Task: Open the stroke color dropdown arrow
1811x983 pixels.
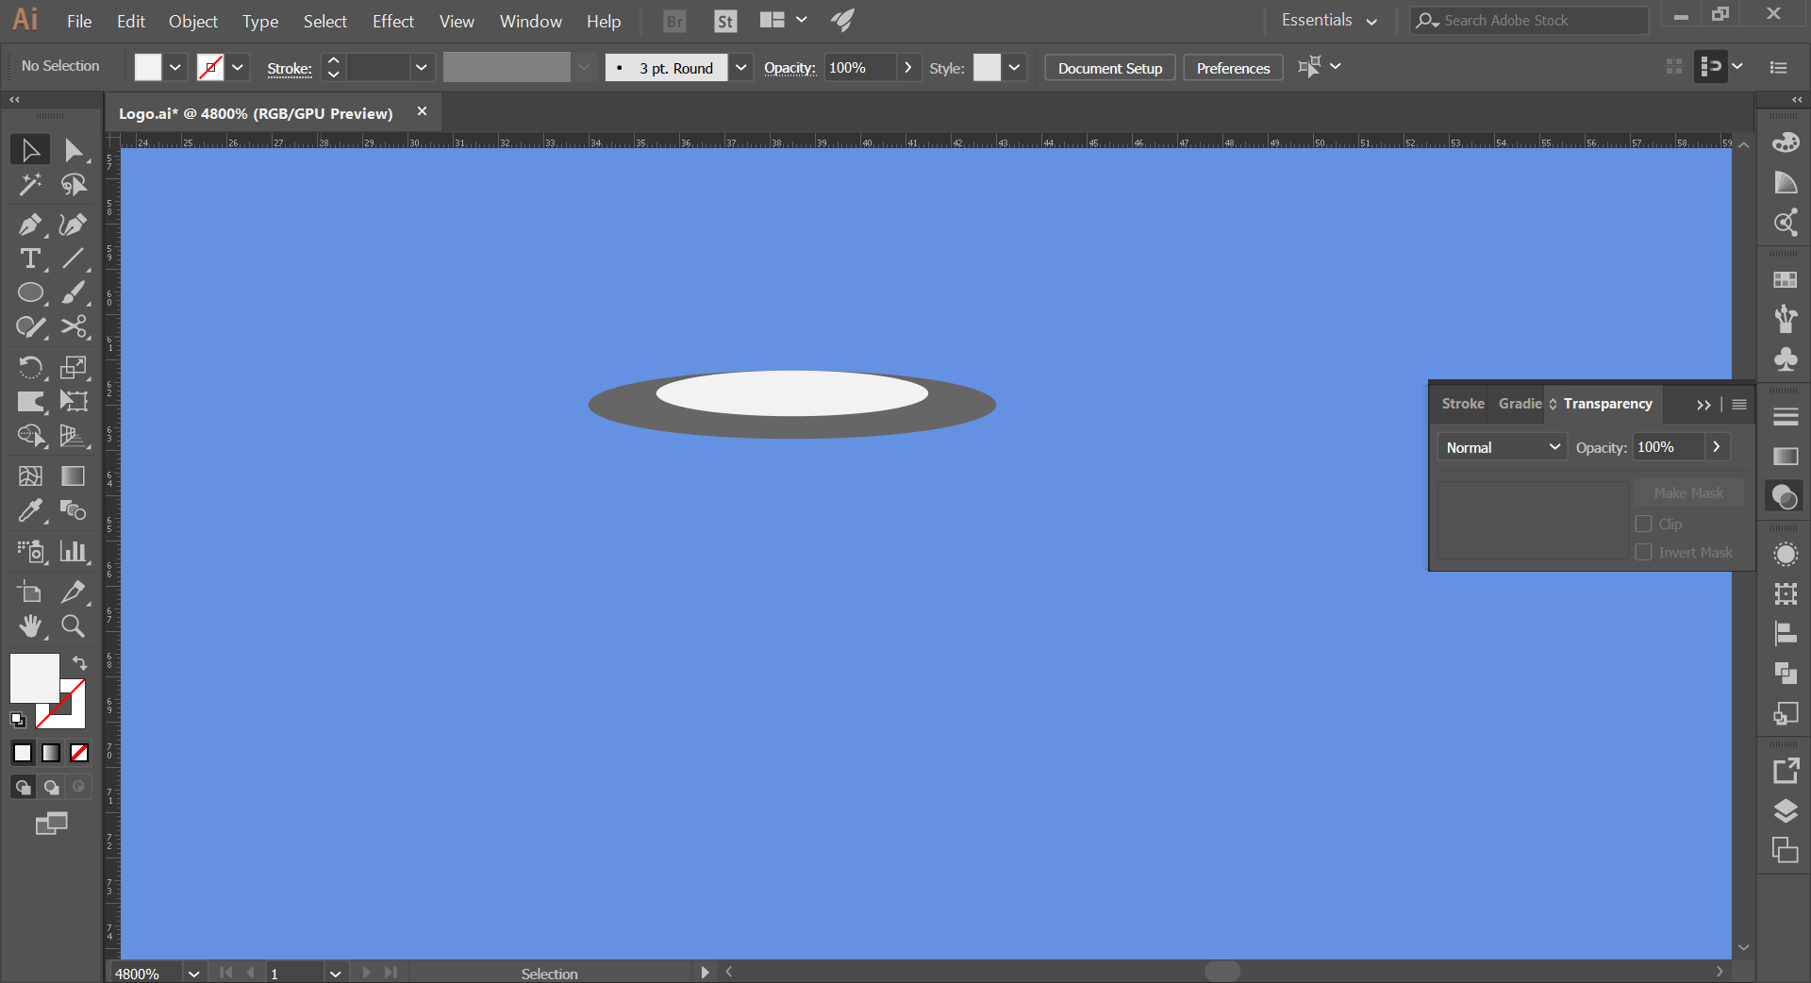Action: [238, 67]
